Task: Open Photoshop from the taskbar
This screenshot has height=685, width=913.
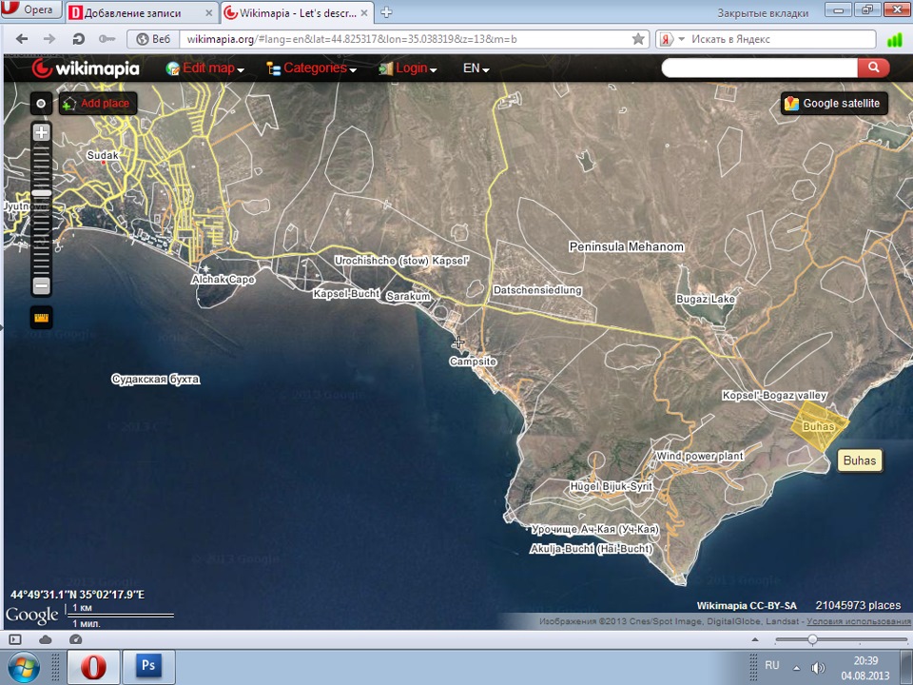Action: (x=148, y=667)
